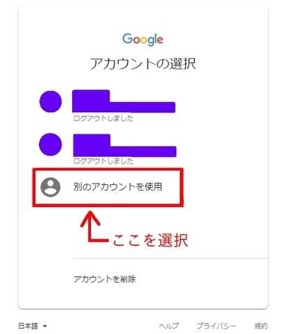Choose 別のアカウントを使用 option
This screenshot has height=334, width=288.
[118, 186]
